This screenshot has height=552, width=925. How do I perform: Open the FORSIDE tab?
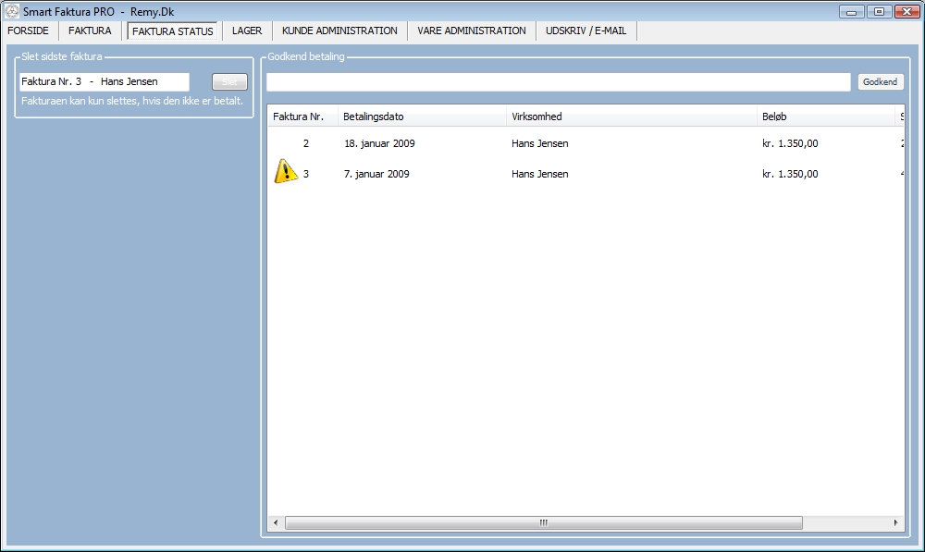coord(29,31)
